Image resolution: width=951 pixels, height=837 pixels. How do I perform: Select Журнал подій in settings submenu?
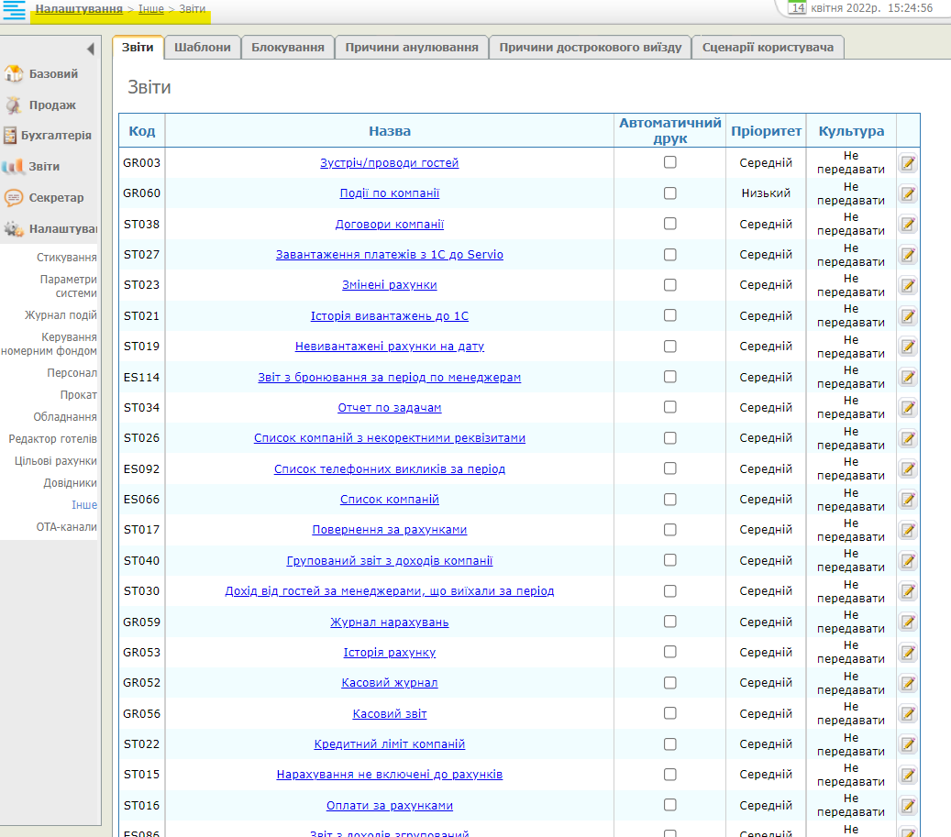(x=61, y=315)
